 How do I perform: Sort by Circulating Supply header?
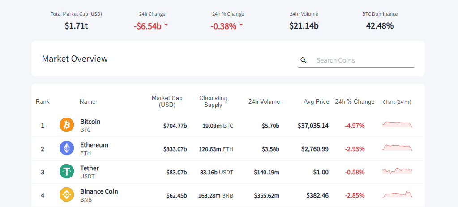click(213, 102)
